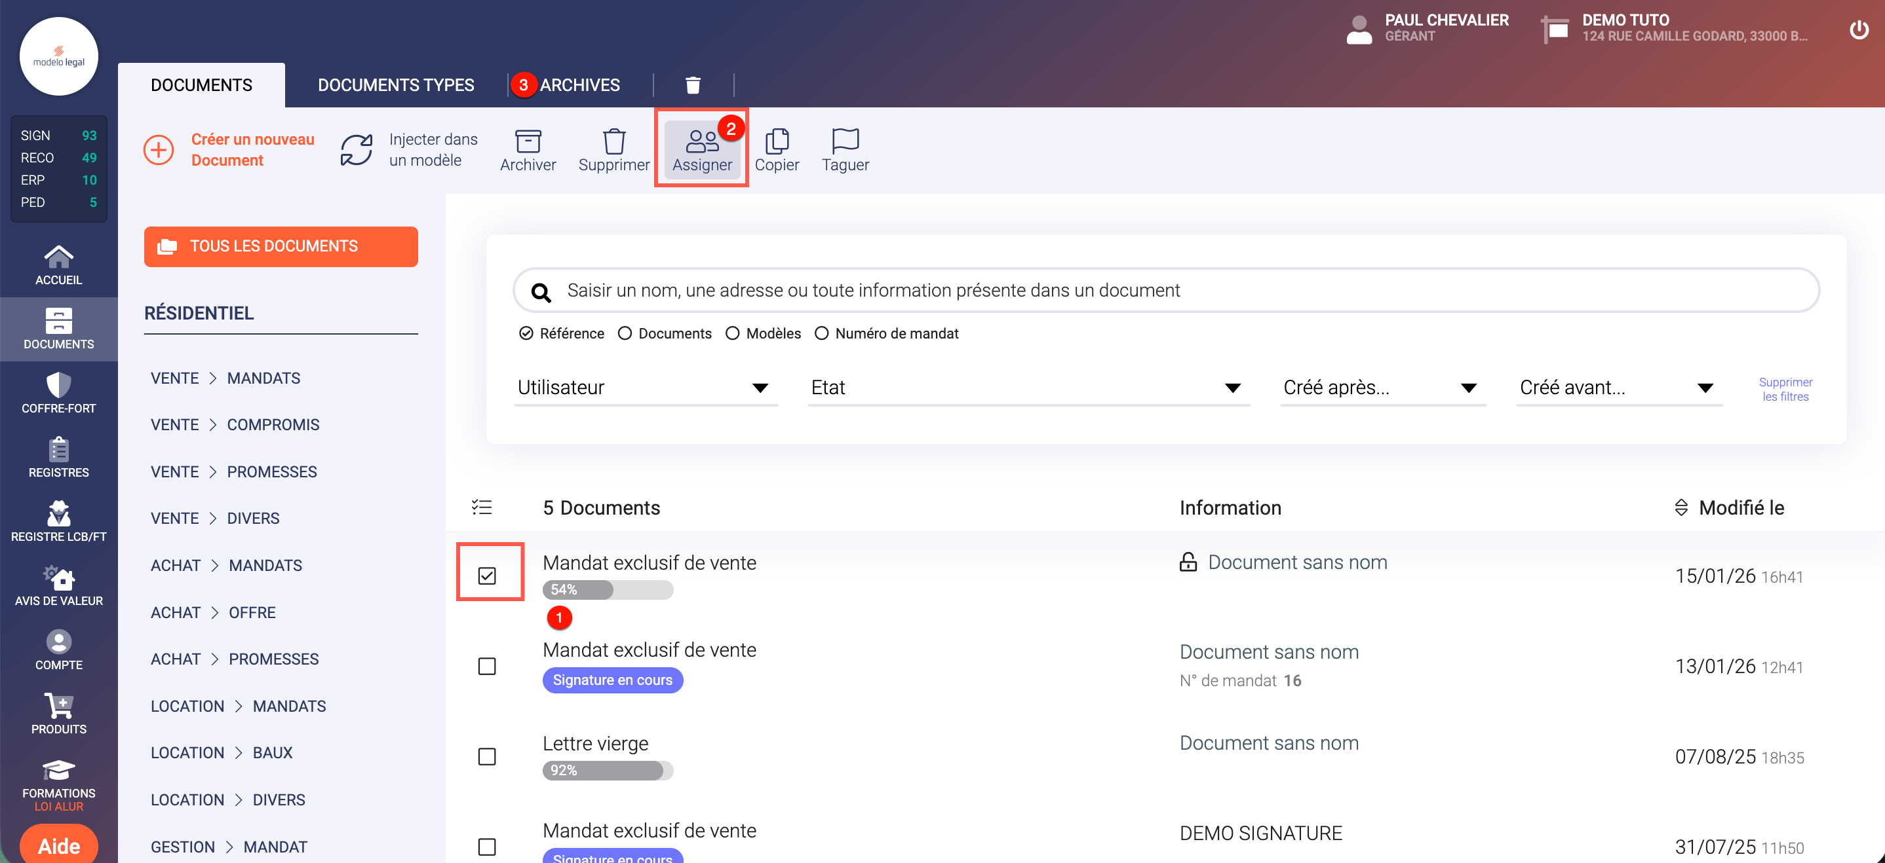
Task: Click the select-all checklist icon
Action: pyautogui.click(x=482, y=507)
